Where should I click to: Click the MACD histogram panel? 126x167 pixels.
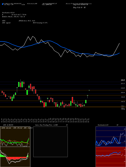[15, 157]
